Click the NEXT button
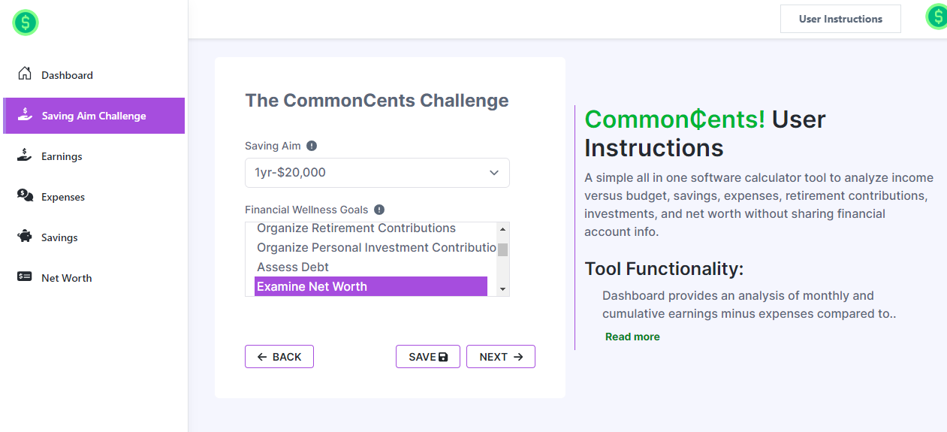 coord(500,357)
